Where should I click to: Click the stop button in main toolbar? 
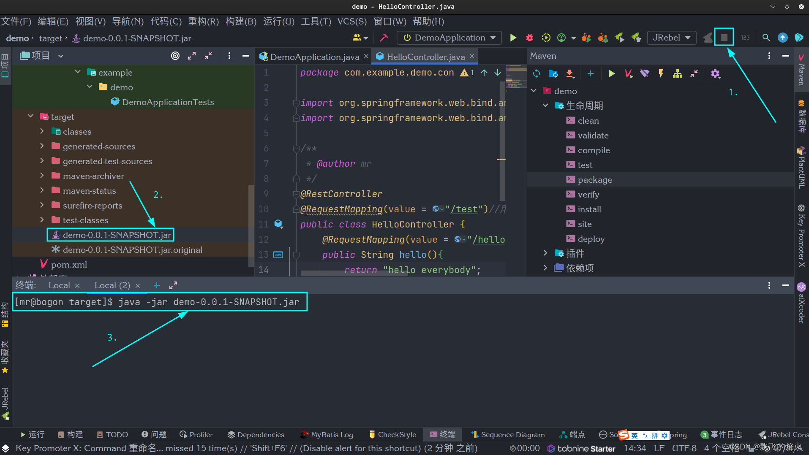click(724, 38)
